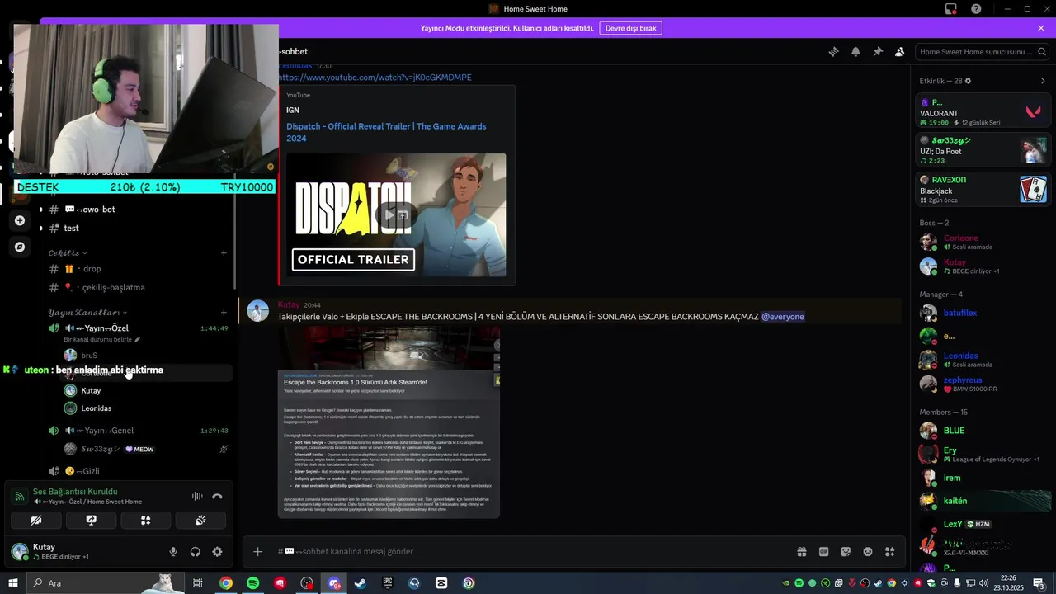Edit channel status Bir kanal durumu belirle
Screen dimensions: 1056x594
tap(102, 339)
